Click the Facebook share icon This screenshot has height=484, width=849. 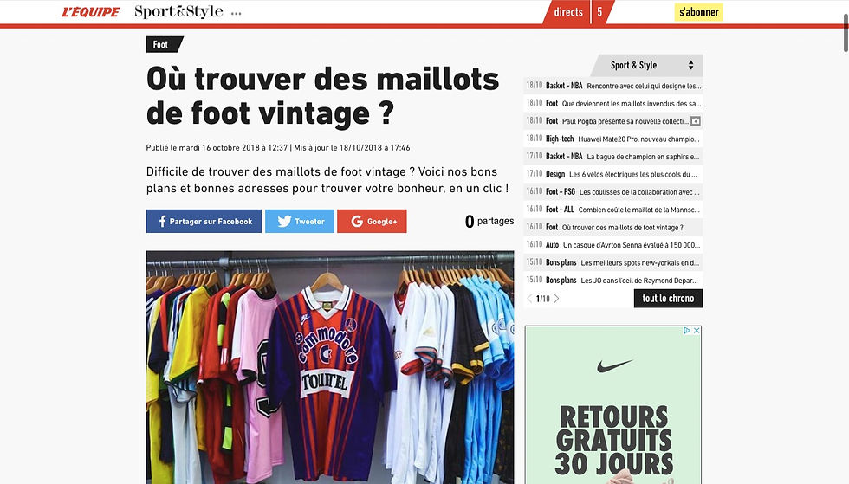162,221
